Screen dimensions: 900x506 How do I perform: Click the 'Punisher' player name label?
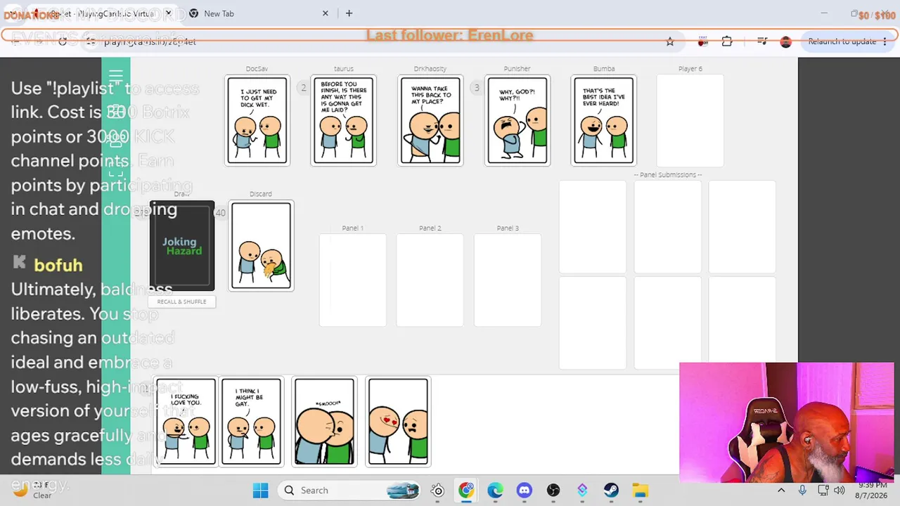pos(517,69)
